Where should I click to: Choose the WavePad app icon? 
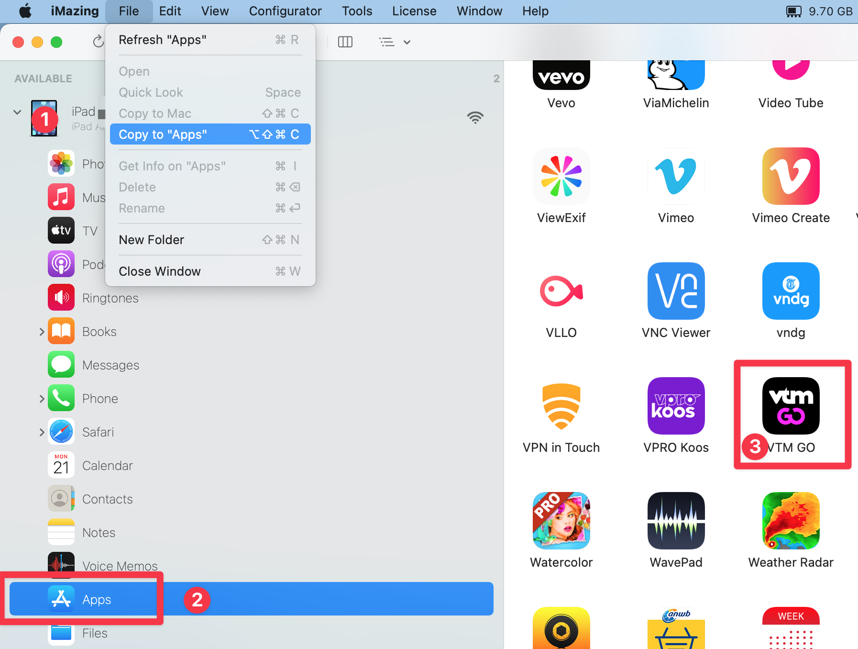[676, 521]
